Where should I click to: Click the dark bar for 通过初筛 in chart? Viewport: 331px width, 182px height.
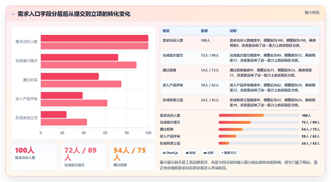pos(70,76)
